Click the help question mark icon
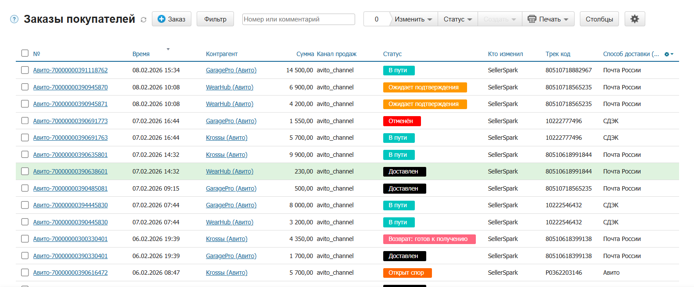This screenshot has height=287, width=694. pos(14,19)
